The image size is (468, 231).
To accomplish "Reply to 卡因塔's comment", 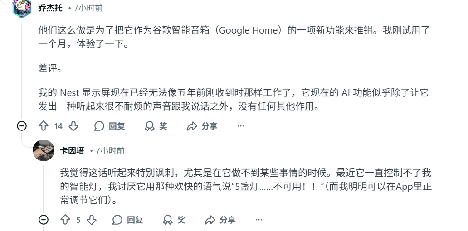I will [x=128, y=220].
